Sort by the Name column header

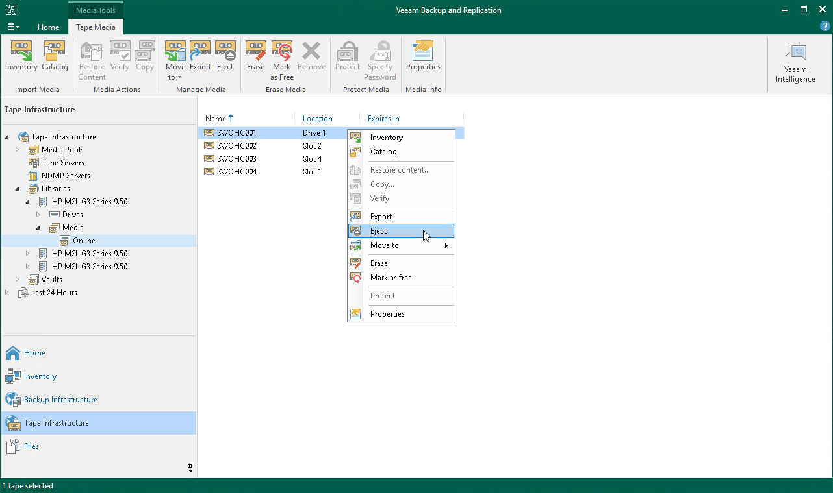(x=246, y=119)
